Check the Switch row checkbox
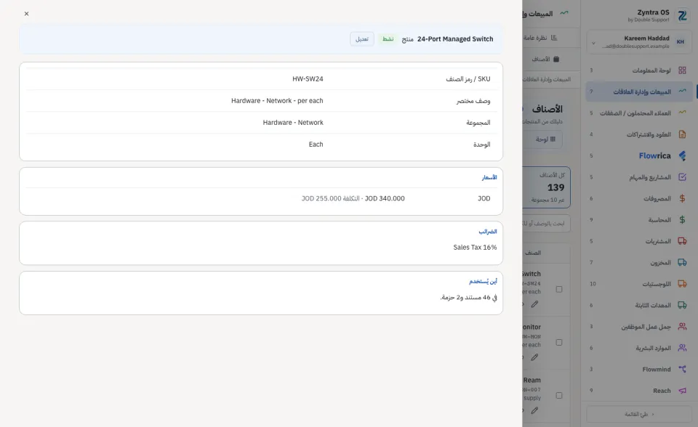The height and width of the screenshot is (427, 698). pos(559,289)
